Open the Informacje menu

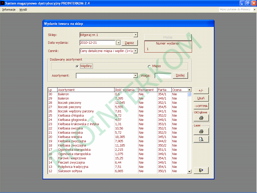coord(9,10)
